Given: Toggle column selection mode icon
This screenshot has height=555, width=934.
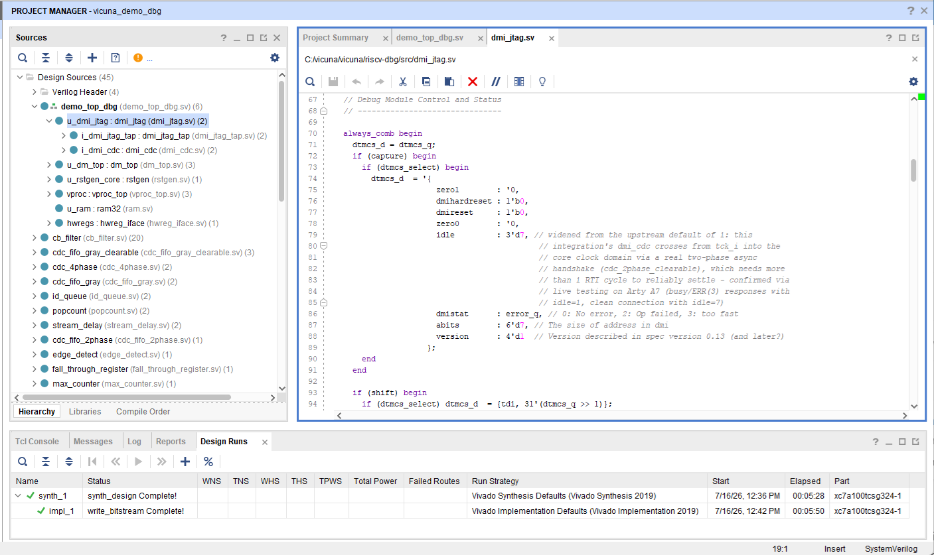Looking at the screenshot, I should pos(519,82).
